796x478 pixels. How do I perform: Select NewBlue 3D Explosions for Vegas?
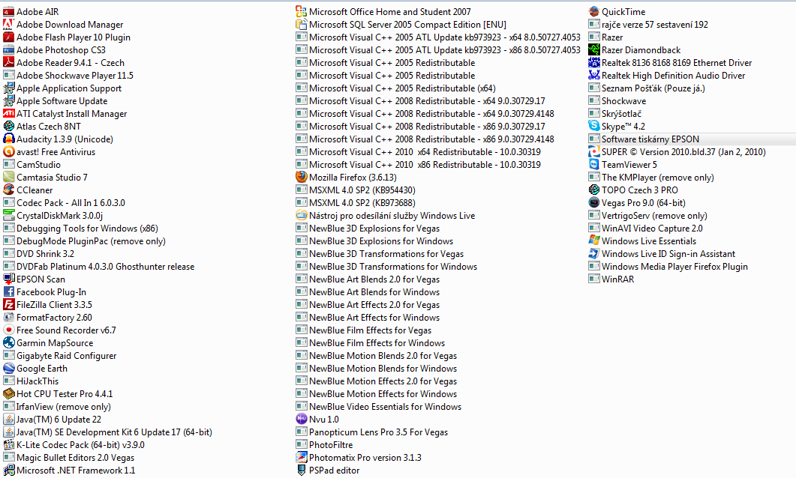pyautogui.click(x=368, y=228)
